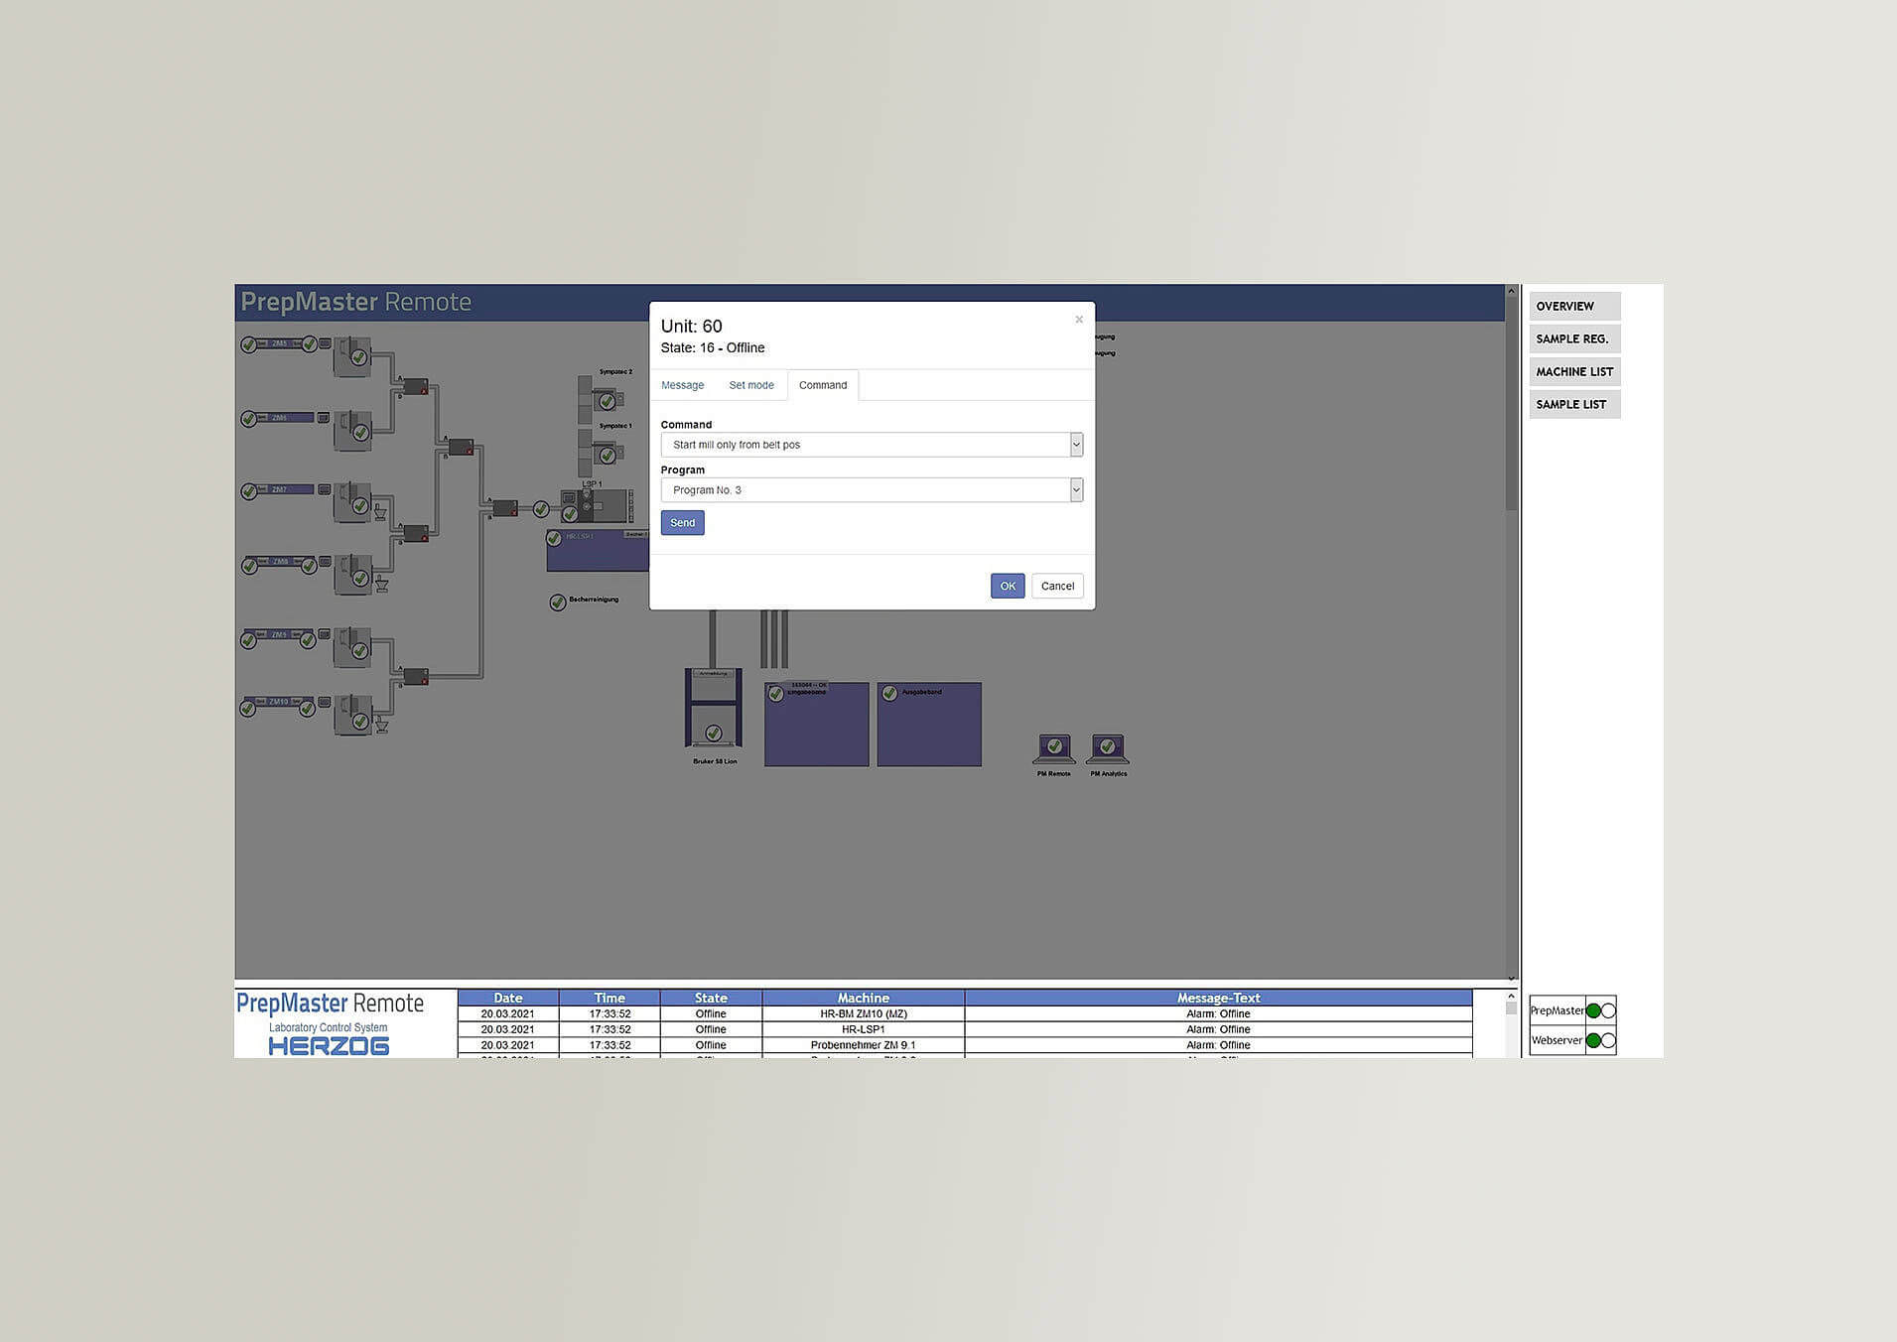1897x1342 pixels.
Task: Open MACHINE LIST in side menu
Action: coord(1574,371)
